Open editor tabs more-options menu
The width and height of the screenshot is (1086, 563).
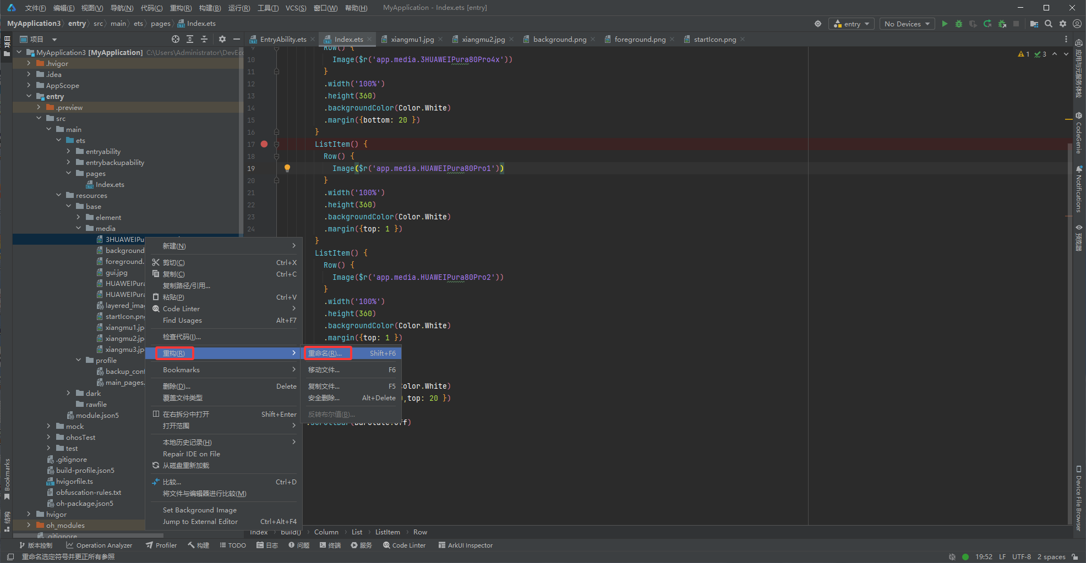click(x=1066, y=39)
